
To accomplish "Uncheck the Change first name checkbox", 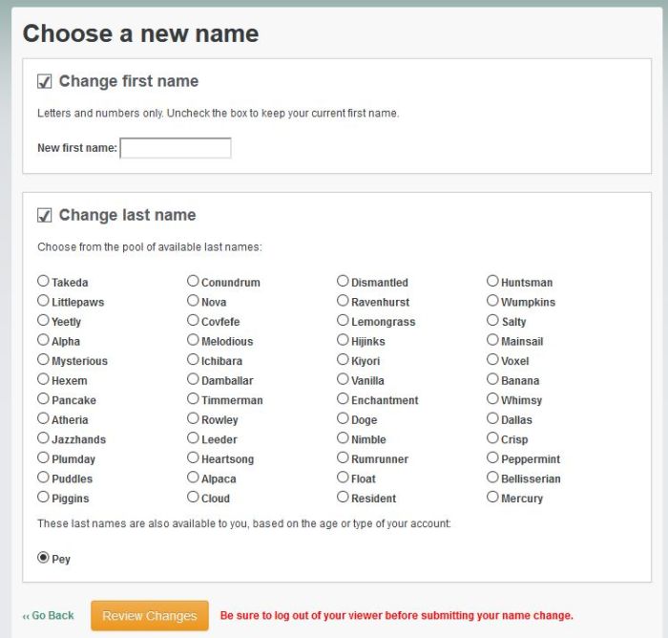I will (x=44, y=81).
